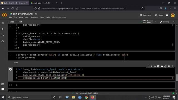Screen dimensions: 178x100
Task: Add a new Text cell
Action: tap(19, 22)
